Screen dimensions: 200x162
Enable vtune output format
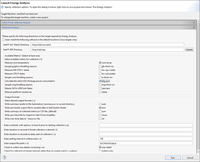[x=100, y=115]
